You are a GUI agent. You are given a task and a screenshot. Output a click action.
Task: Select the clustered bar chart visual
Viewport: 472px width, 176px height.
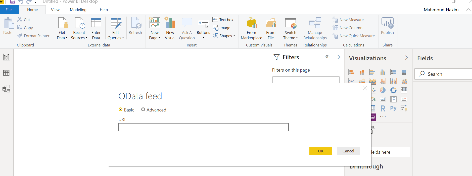[372, 72]
